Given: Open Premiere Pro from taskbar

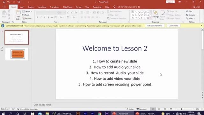Looking at the screenshot, I should click(92, 113).
